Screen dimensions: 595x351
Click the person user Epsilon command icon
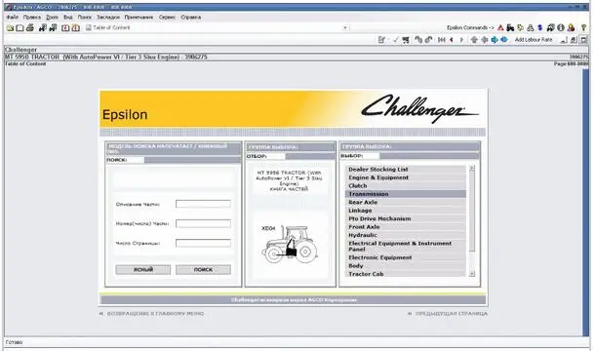571,27
